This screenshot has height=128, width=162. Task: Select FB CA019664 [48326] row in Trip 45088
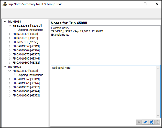[26, 50]
